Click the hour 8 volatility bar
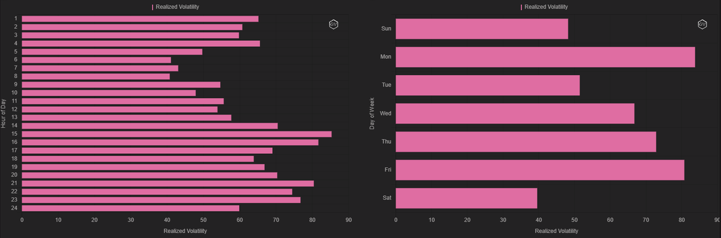 [x=96, y=76]
